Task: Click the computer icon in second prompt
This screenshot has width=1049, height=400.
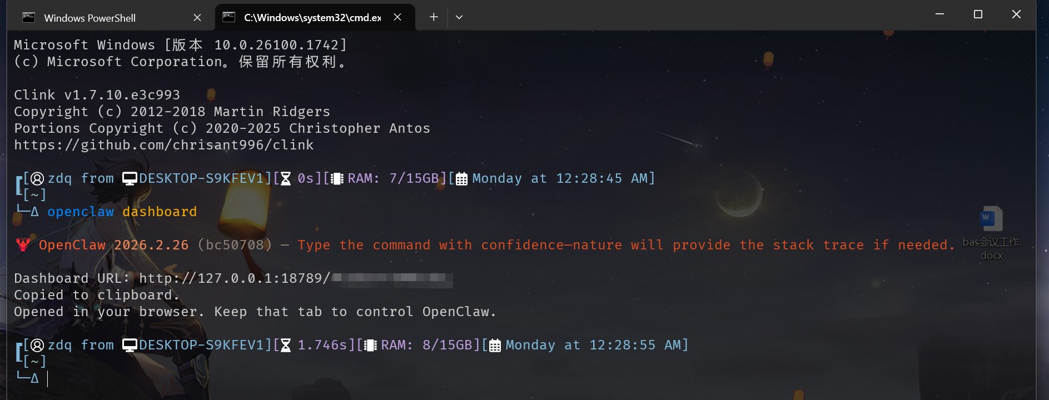Action: point(130,345)
